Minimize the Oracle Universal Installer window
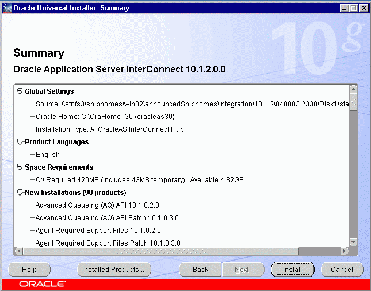The height and width of the screenshot is (291, 371). click(344, 8)
